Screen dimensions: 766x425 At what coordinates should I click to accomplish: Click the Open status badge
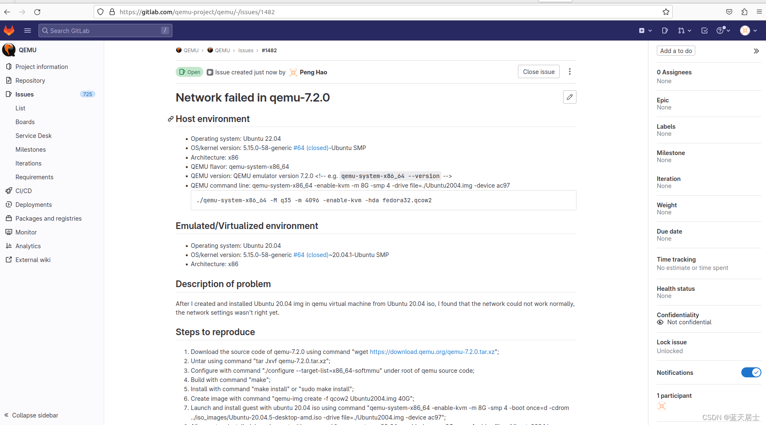click(x=190, y=72)
